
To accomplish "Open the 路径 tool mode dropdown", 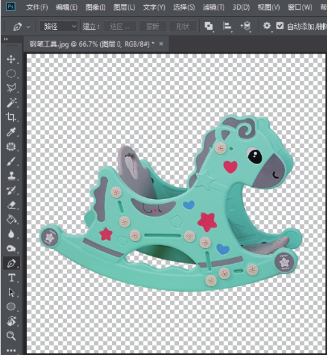I will coord(59,27).
